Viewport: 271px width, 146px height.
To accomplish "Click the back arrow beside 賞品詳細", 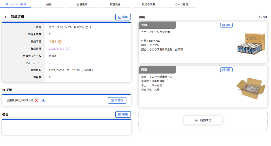I will pos(5,17).
